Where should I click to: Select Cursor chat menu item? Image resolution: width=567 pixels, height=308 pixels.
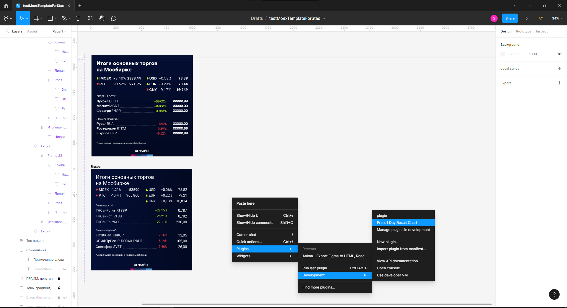click(265, 235)
